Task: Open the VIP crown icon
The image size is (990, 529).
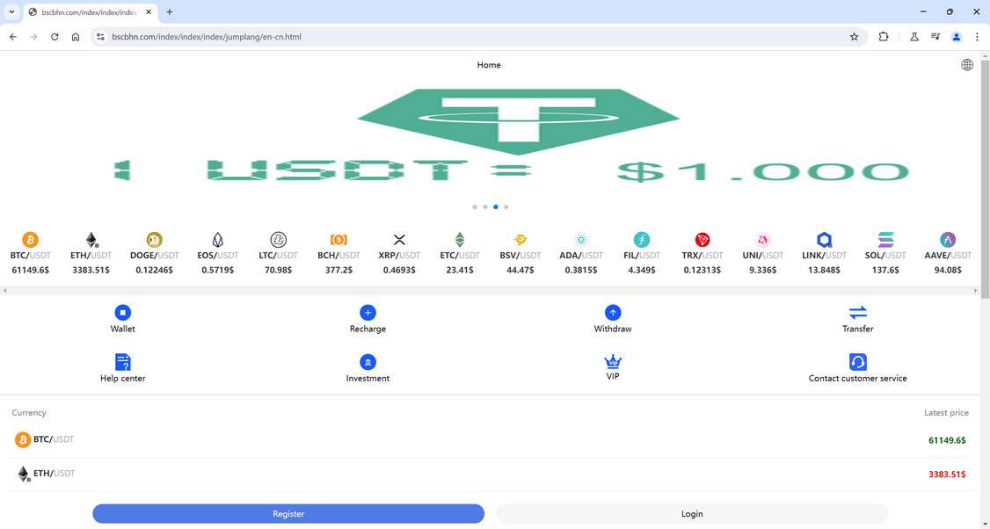Action: tap(612, 359)
